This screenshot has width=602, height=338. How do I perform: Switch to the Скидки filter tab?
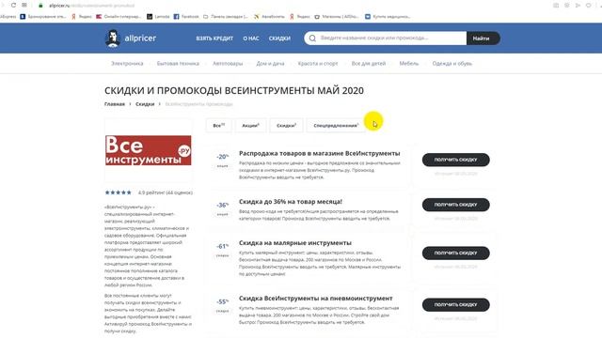pos(286,125)
